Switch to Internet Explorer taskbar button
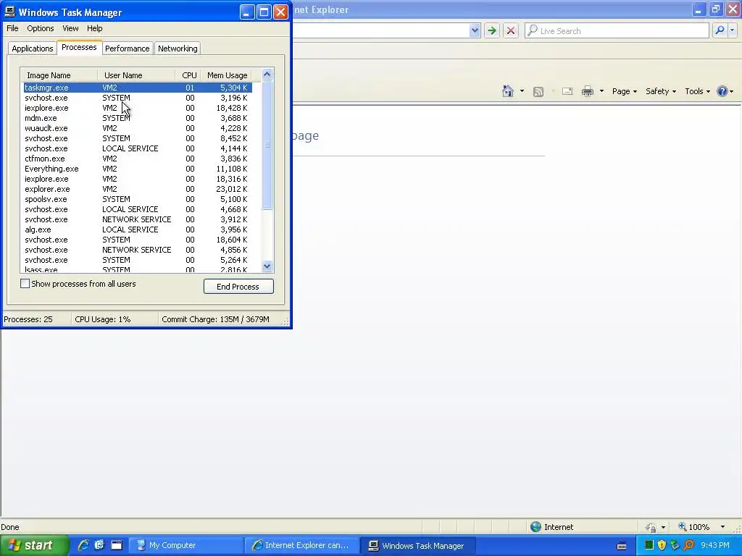Screen dimensions: 742x556 (303, 546)
